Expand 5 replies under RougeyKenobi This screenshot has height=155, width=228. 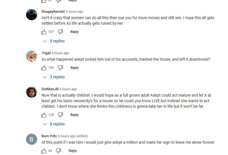point(55,41)
